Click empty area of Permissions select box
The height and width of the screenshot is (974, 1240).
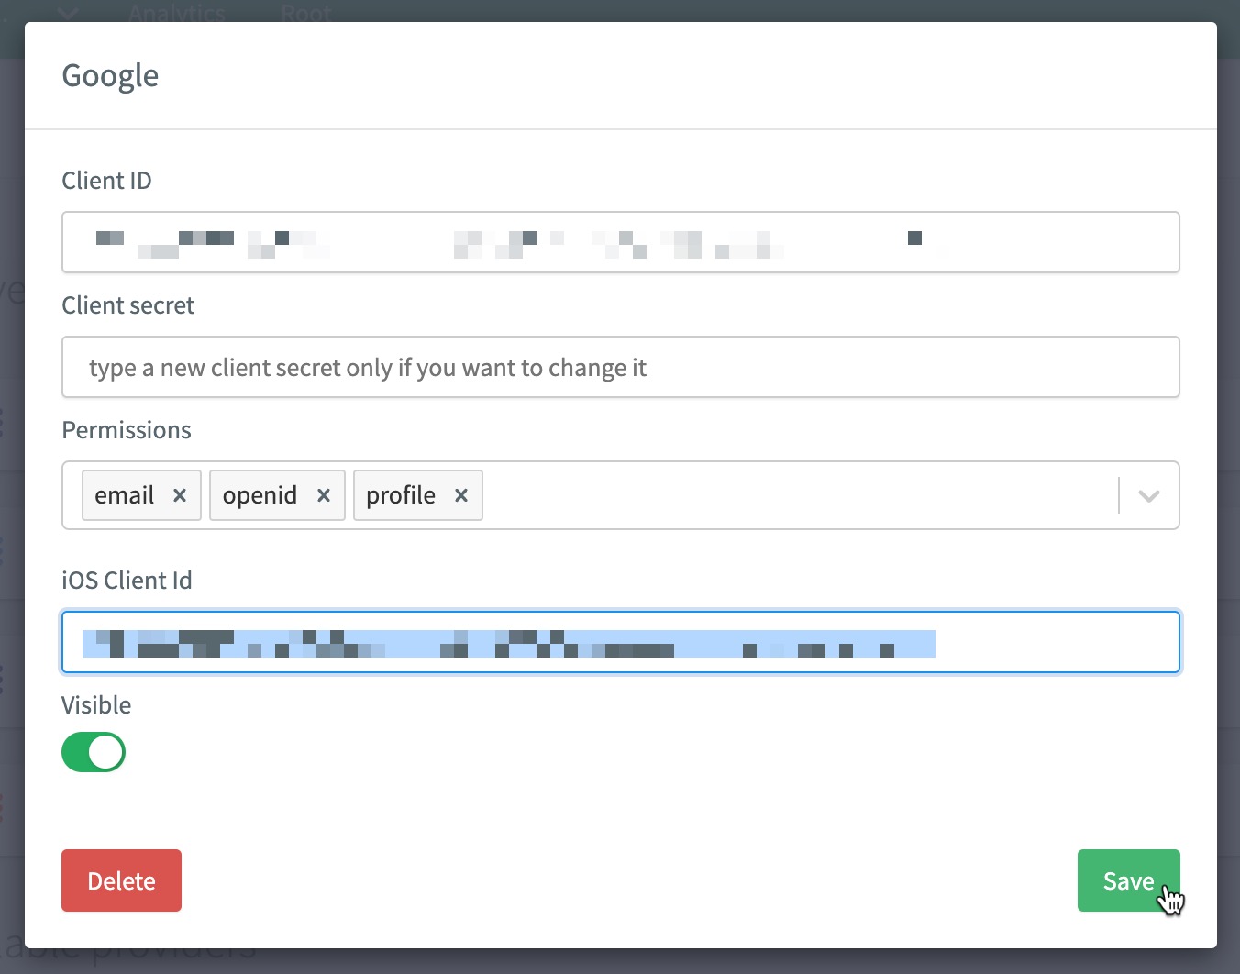[x=798, y=495]
